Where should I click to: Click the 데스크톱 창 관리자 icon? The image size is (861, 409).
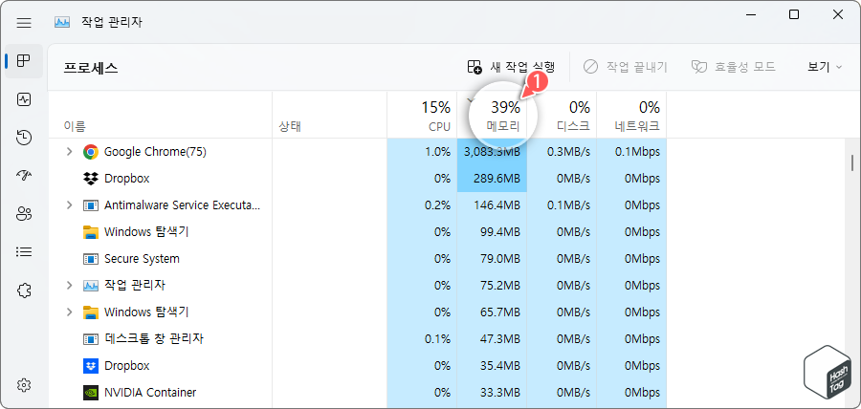[x=91, y=339]
